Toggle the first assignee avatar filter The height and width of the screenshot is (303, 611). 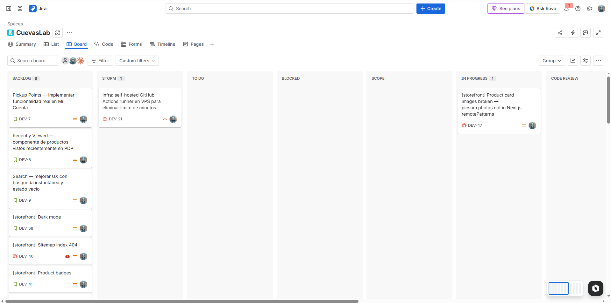point(73,60)
